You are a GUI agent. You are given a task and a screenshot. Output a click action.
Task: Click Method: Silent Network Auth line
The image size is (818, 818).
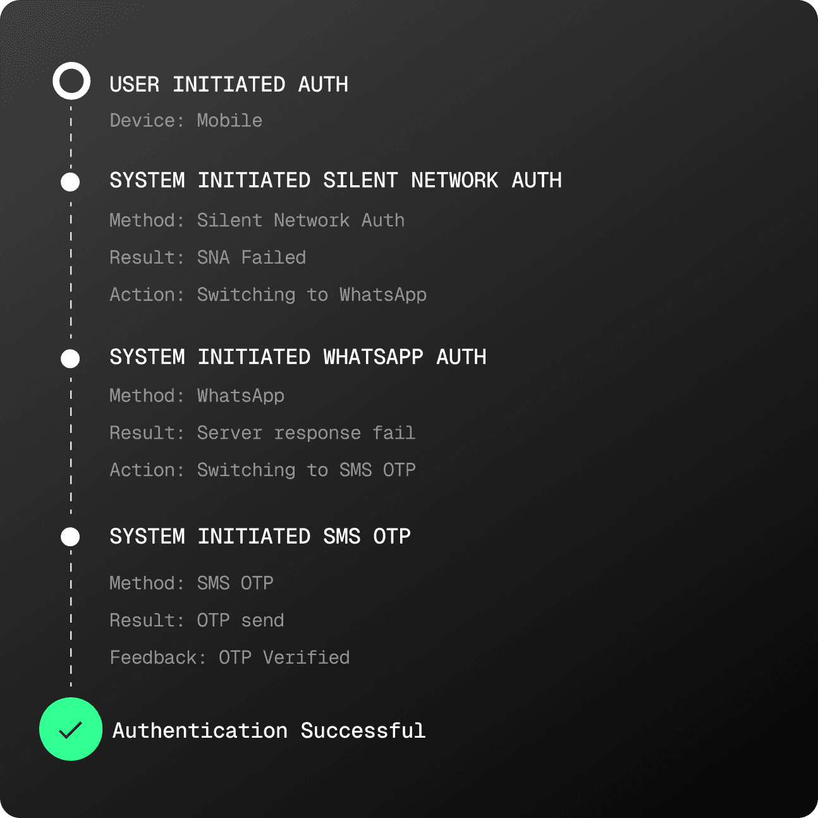pyautogui.click(x=257, y=220)
